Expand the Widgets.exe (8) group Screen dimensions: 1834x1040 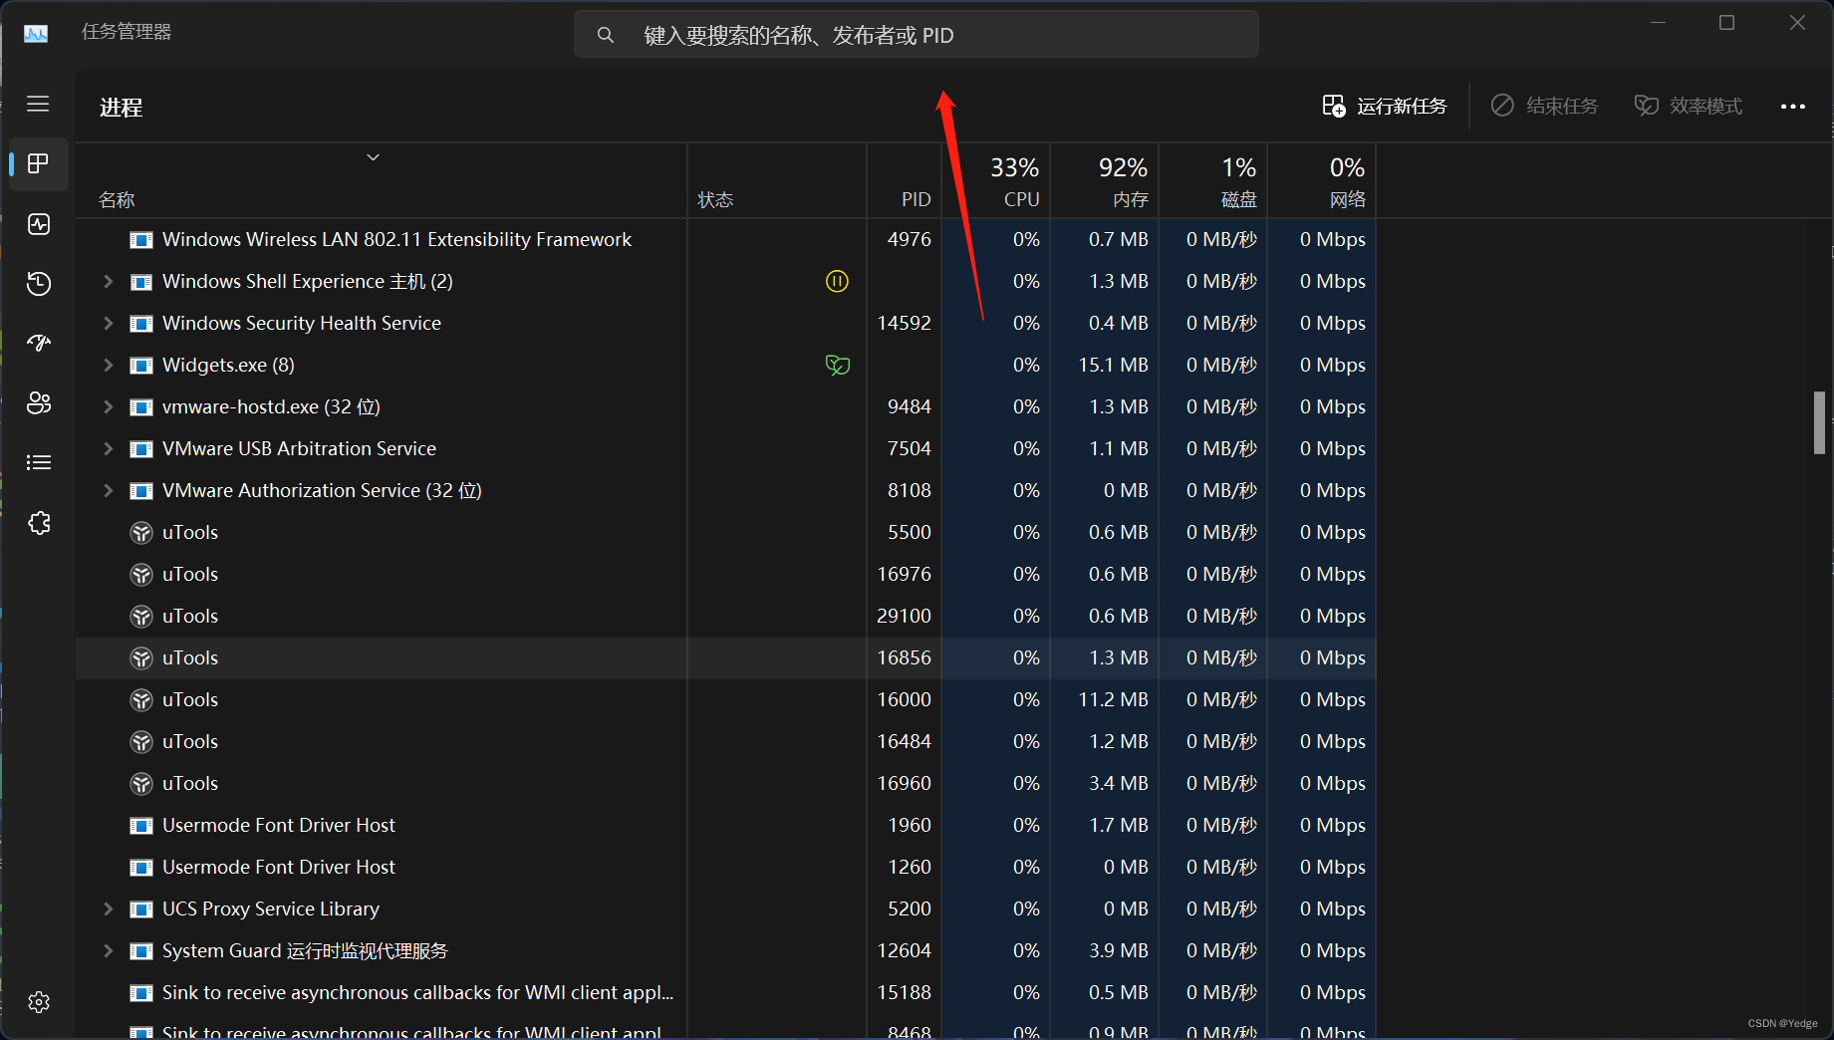pyautogui.click(x=108, y=365)
